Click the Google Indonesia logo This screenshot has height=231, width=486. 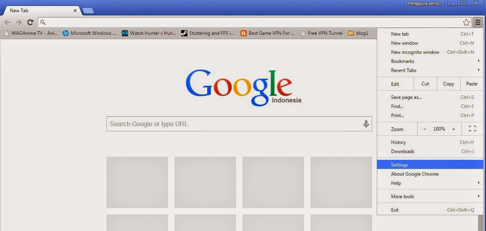[243, 87]
